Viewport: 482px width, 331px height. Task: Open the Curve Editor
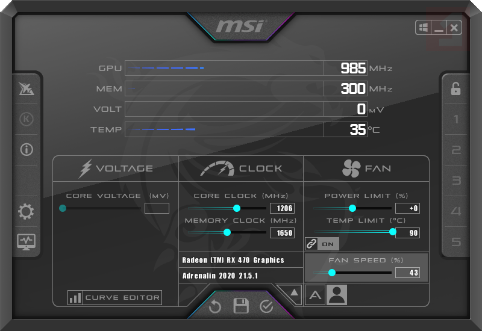(114, 297)
